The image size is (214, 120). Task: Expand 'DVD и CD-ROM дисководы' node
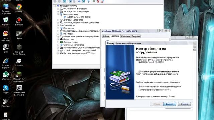tap(58, 9)
